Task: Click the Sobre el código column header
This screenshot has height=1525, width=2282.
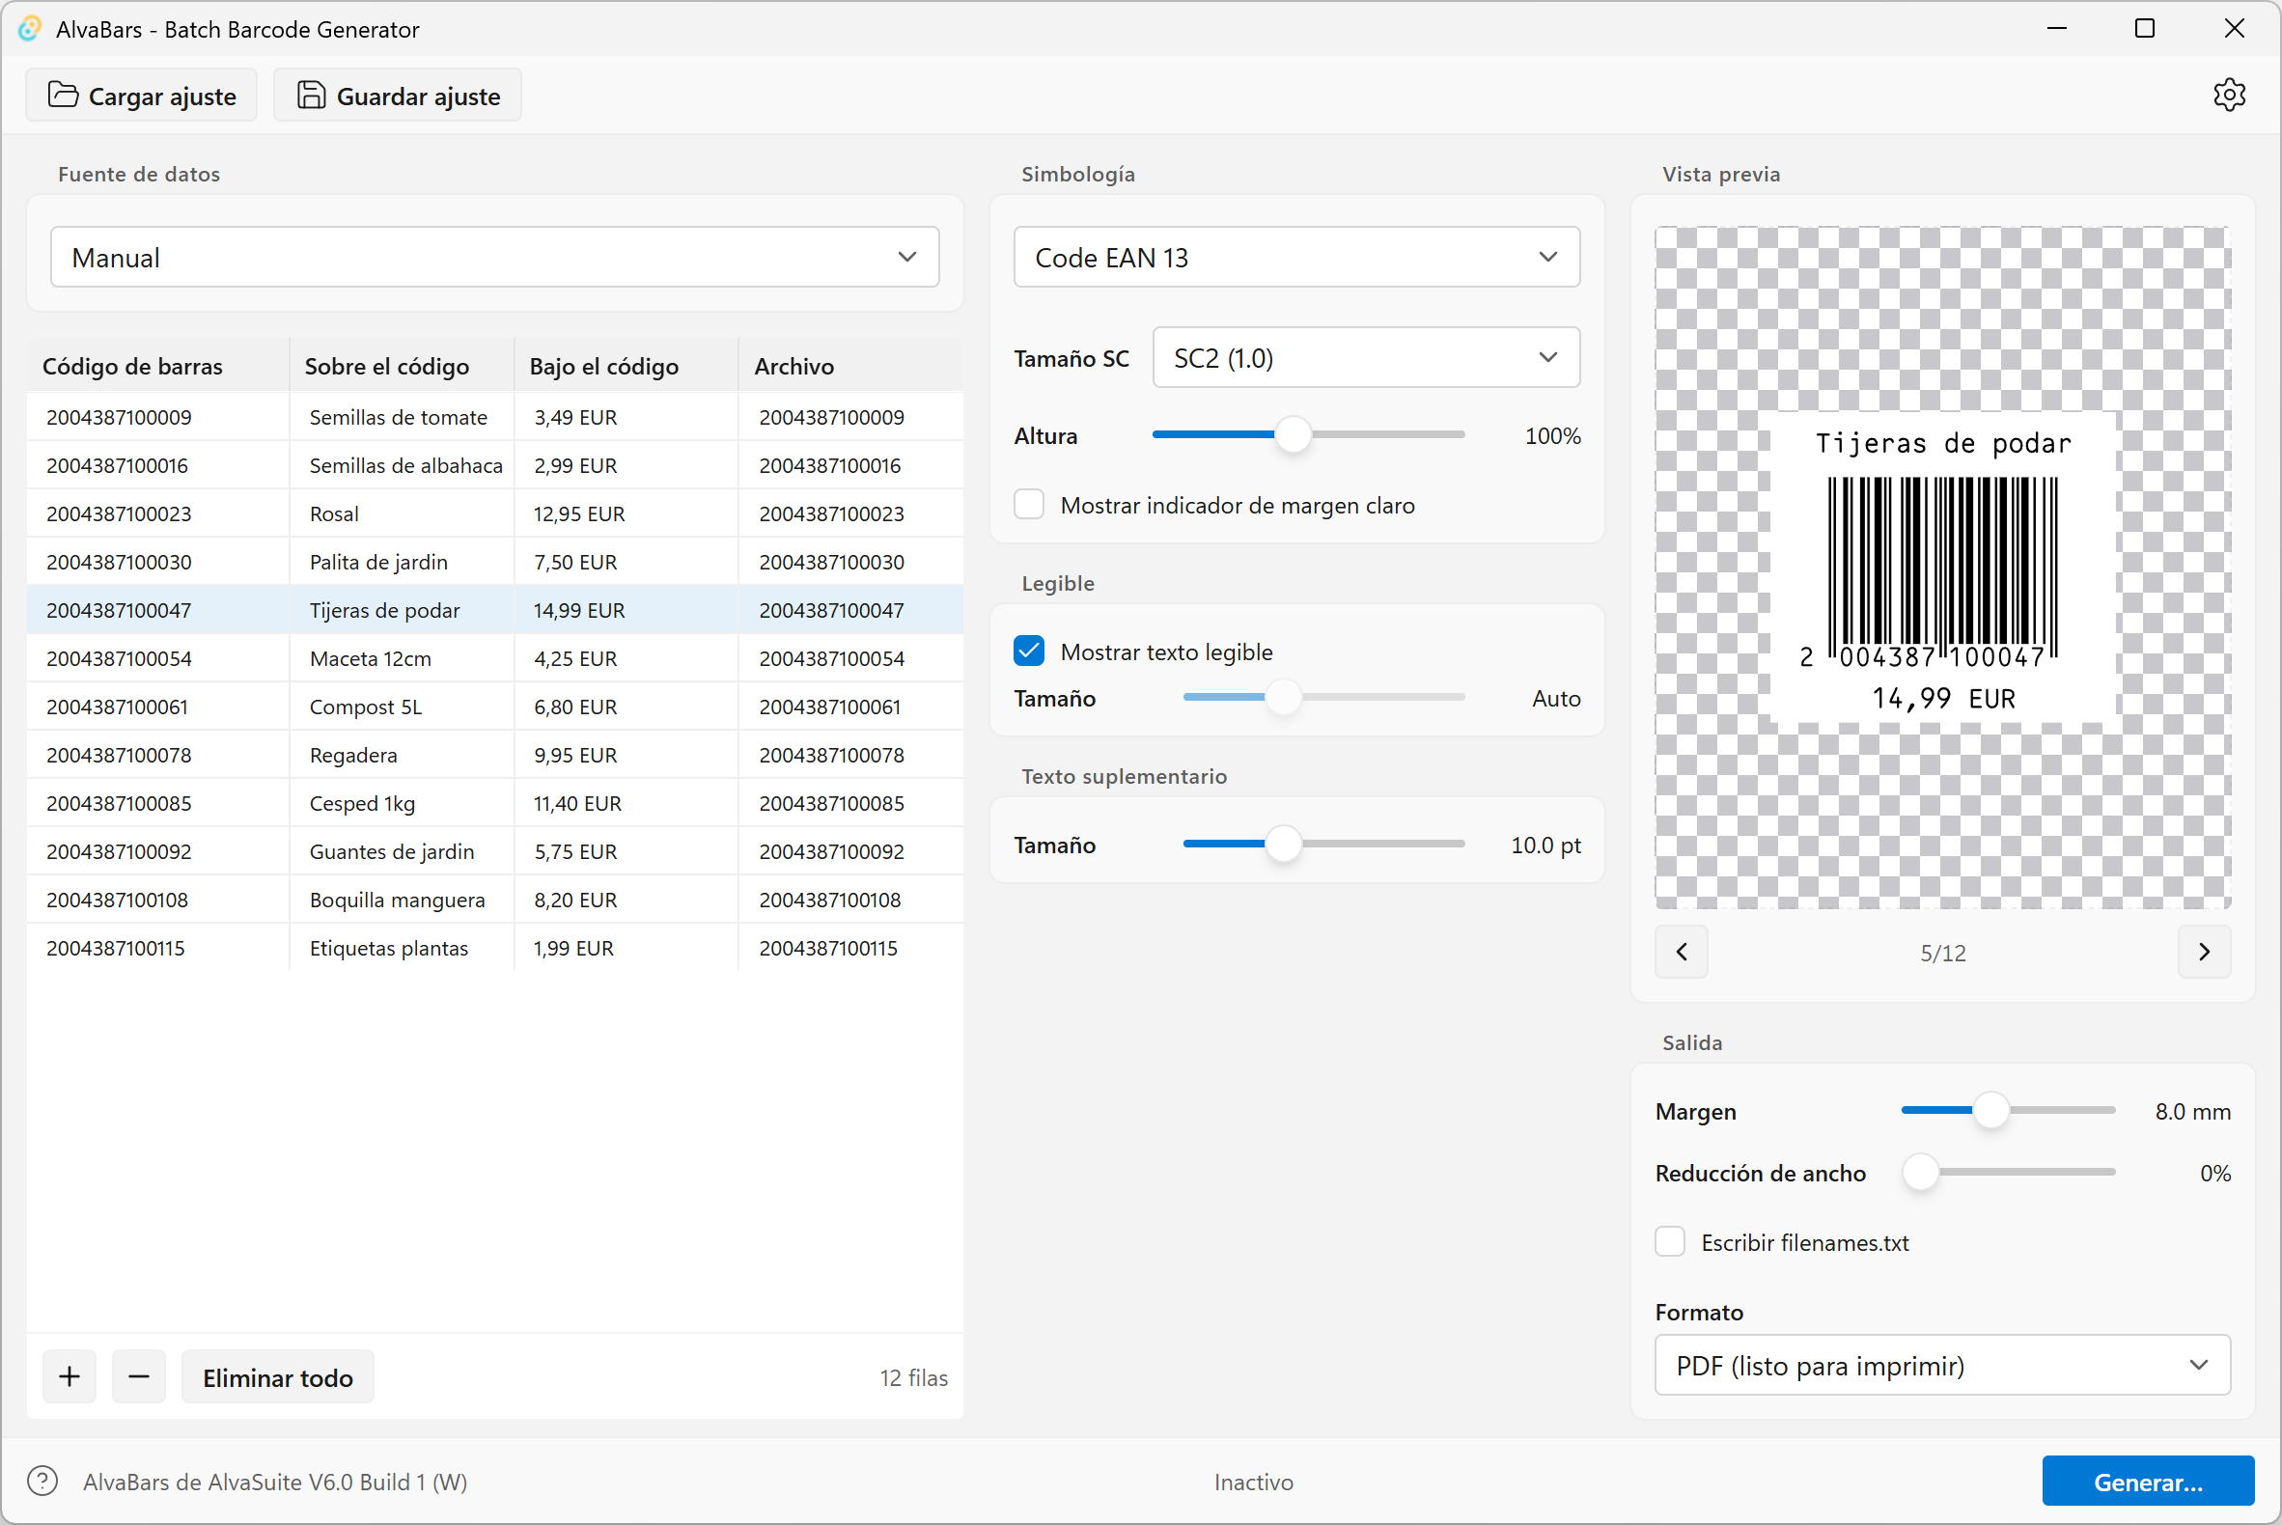Action: (x=402, y=366)
